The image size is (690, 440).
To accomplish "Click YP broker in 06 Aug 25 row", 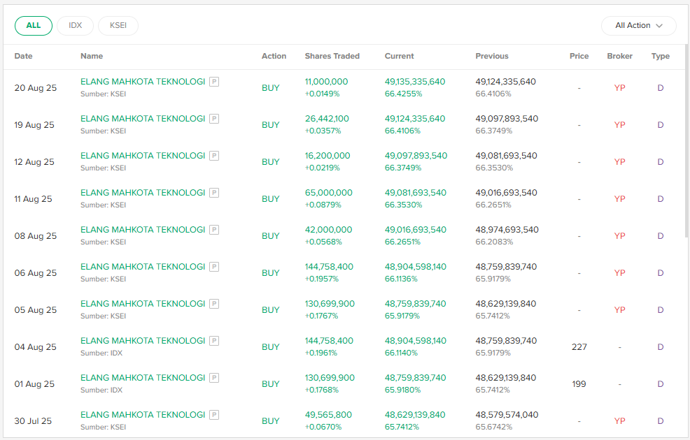I will (619, 272).
